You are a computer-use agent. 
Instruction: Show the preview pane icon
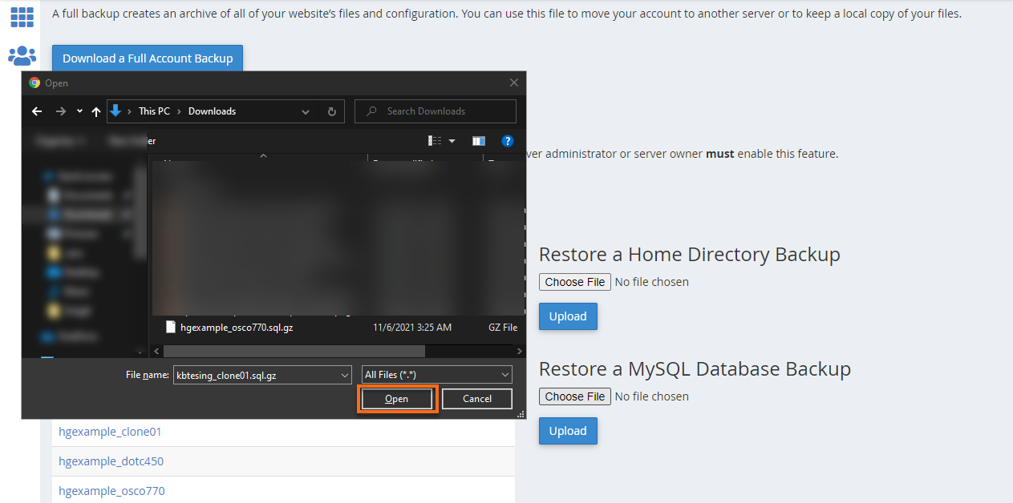(479, 140)
